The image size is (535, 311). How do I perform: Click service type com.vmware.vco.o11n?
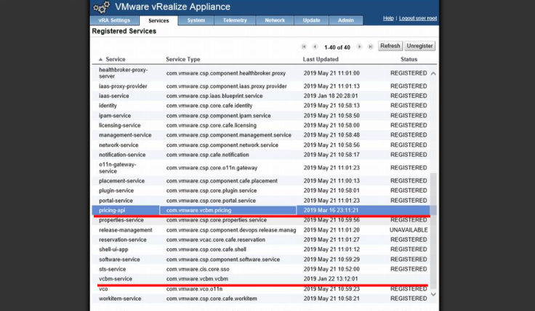(194, 289)
